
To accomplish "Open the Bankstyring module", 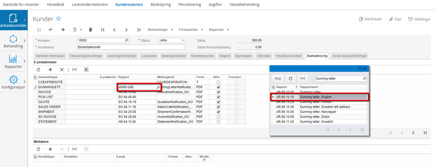I will (x=161, y=4).
